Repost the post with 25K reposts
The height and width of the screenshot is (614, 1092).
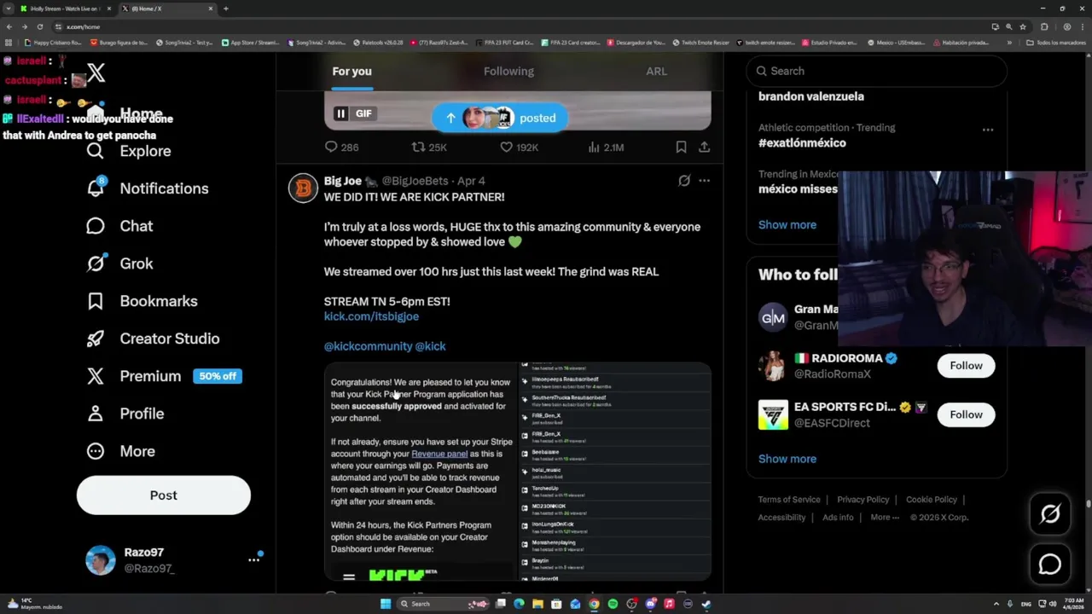pyautogui.click(x=429, y=148)
